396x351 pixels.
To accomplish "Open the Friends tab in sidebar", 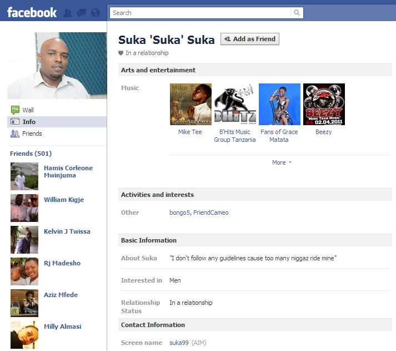I will 32,134.
